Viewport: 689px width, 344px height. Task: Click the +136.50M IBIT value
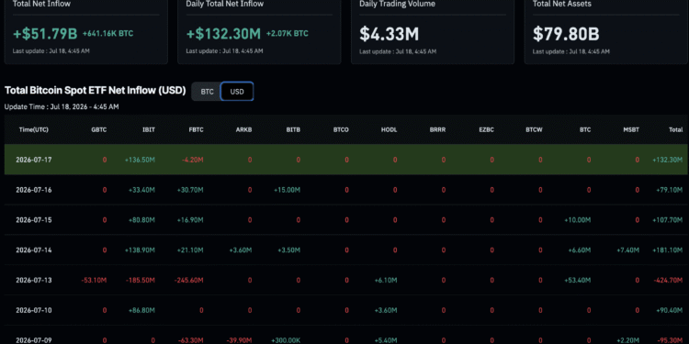pos(140,160)
